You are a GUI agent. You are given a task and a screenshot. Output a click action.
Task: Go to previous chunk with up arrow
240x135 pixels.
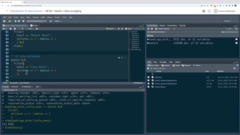tap(118, 29)
